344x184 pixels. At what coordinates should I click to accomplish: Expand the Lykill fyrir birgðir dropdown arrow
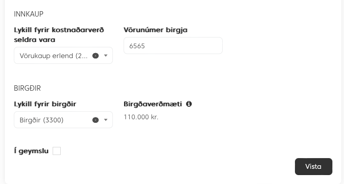106,120
